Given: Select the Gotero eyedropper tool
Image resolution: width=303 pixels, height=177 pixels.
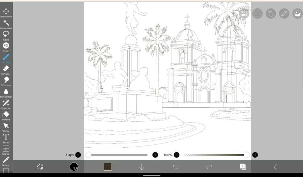Looking at the screenshot, I should coord(6,161).
